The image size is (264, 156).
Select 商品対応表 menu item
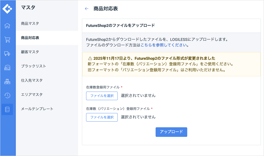[x=30, y=38]
